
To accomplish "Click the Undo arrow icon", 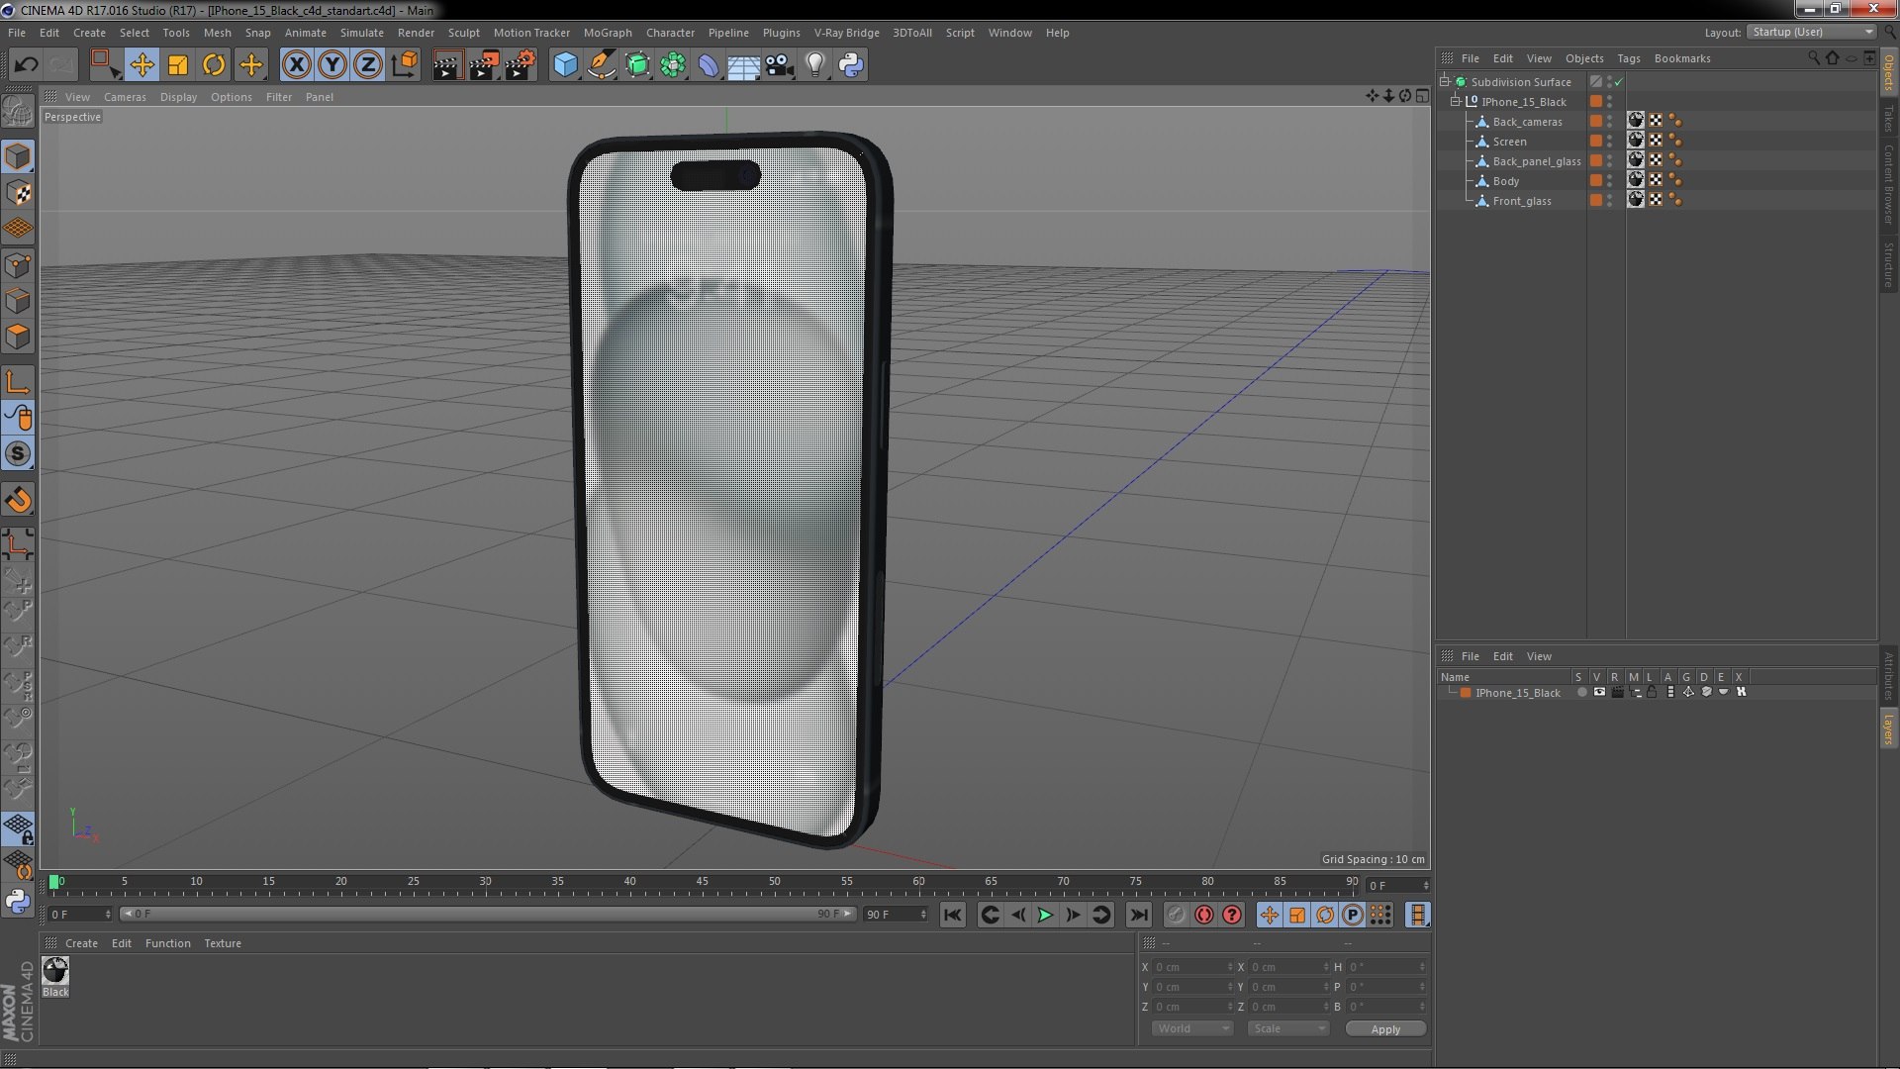I will coord(26,65).
